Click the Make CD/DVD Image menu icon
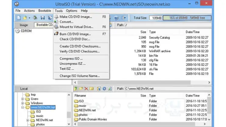 (56, 17)
